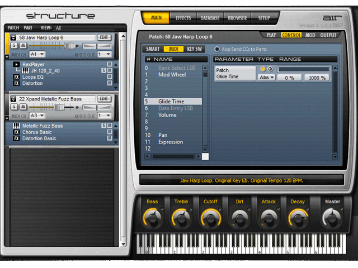Click the Bass knob
358x268 pixels.
point(152,218)
